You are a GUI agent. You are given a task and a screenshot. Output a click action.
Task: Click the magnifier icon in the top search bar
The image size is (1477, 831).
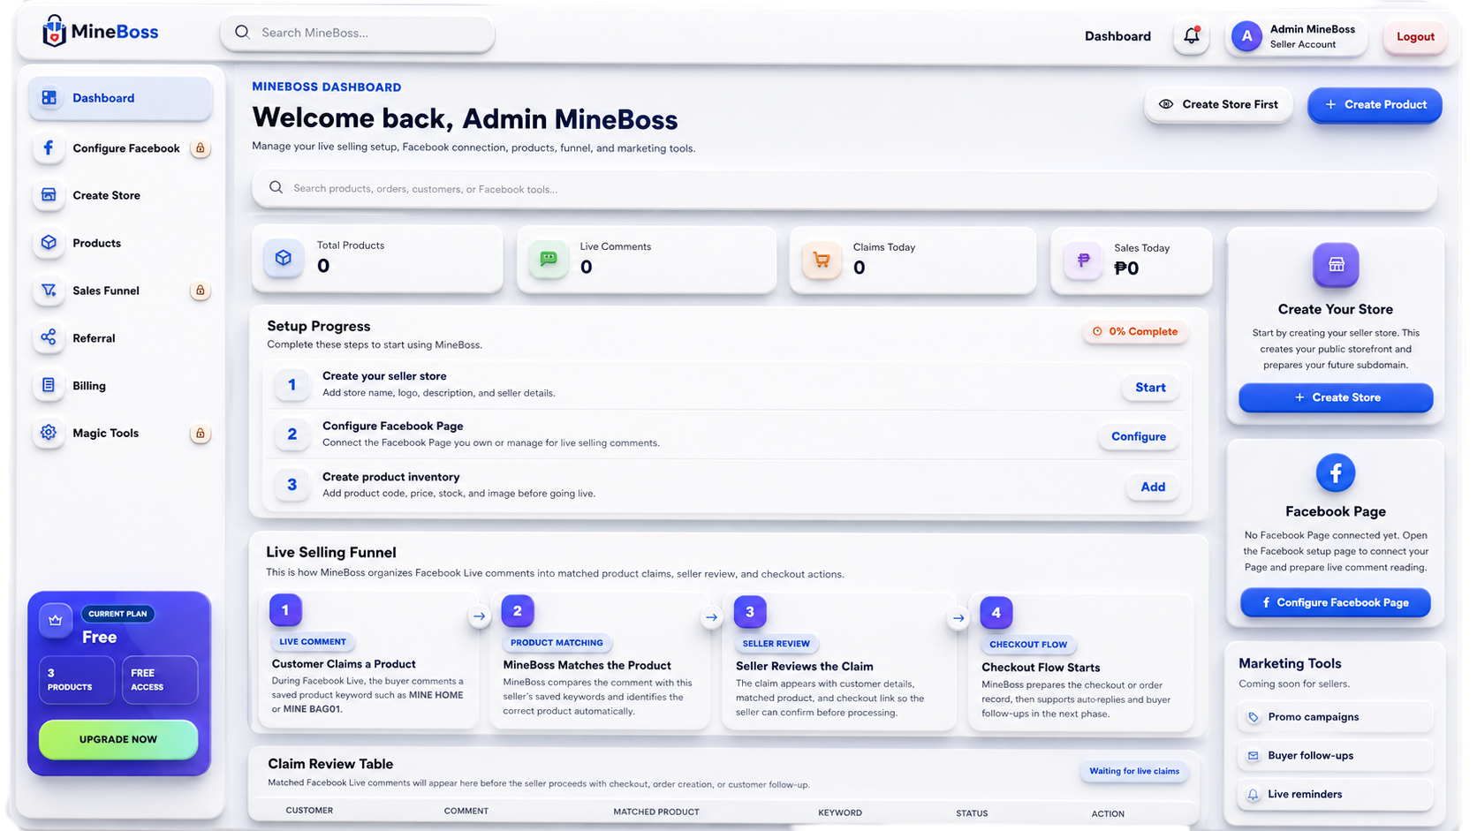tap(242, 33)
